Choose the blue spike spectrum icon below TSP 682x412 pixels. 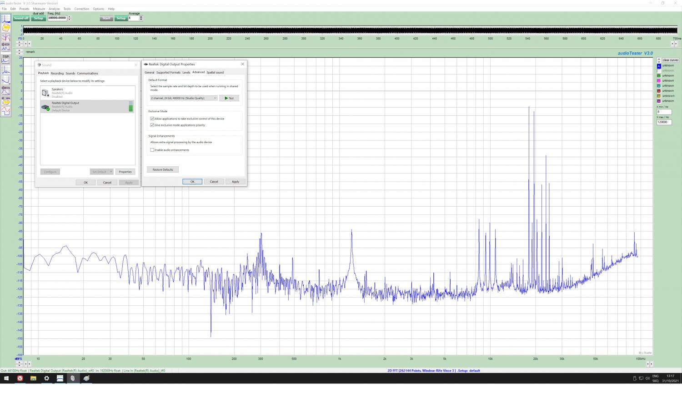(x=6, y=69)
